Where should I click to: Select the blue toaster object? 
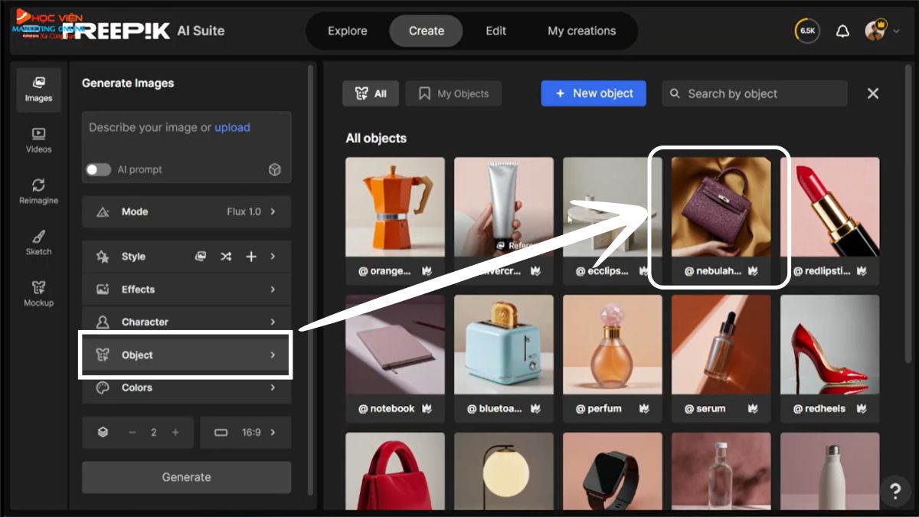coord(504,345)
